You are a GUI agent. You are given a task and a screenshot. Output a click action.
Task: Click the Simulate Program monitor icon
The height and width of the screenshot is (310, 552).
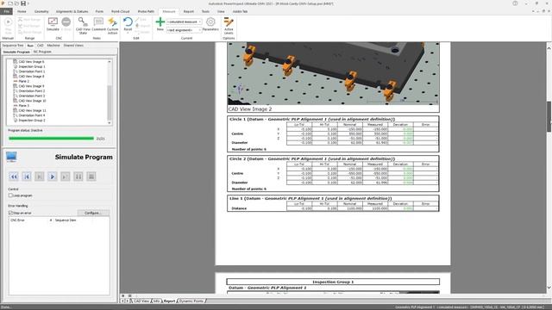click(11, 157)
